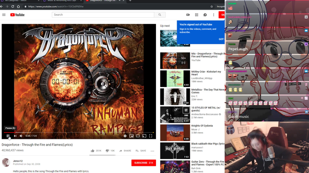
Task: Open more actions ellipsis under the video
Action: (x=153, y=151)
